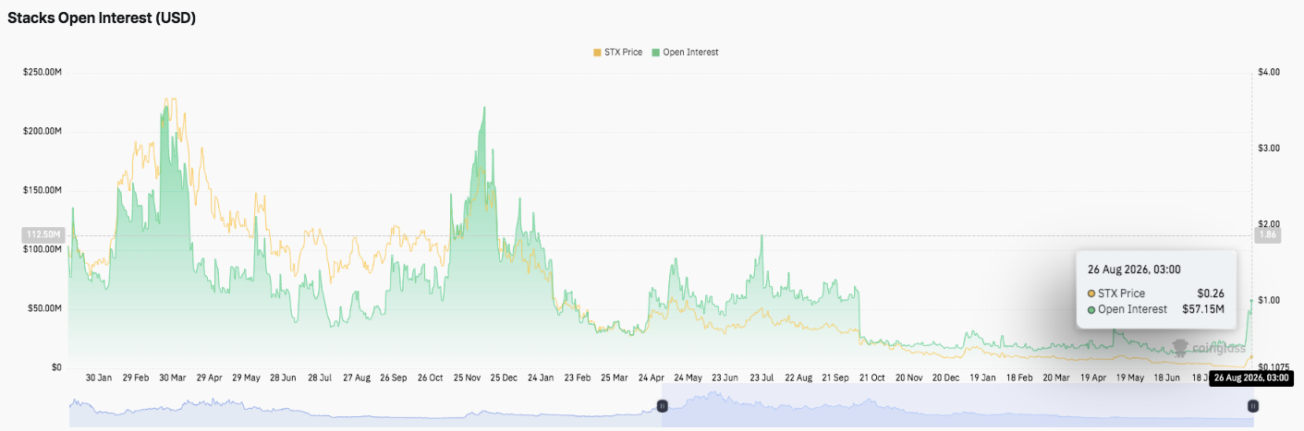Click the selected range in navigator
This screenshot has height=431, width=1304.
click(957, 408)
